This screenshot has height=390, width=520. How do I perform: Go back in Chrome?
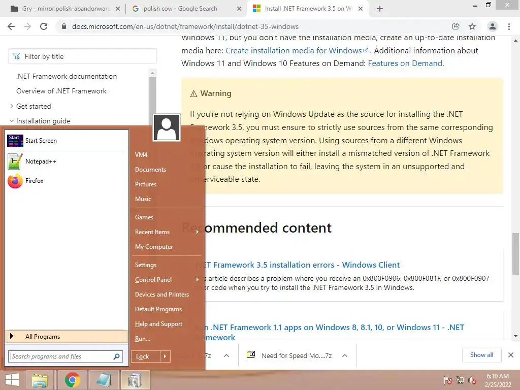[11, 26]
